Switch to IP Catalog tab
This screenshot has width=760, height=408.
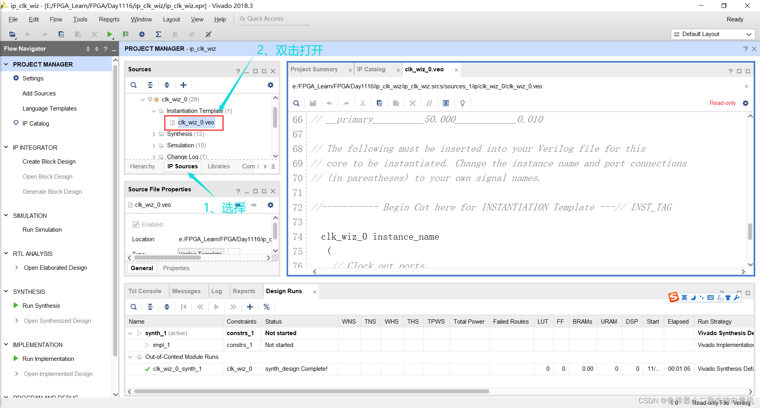click(x=371, y=69)
